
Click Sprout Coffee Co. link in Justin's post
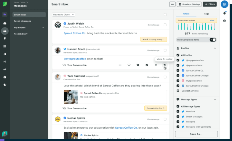[75, 33]
